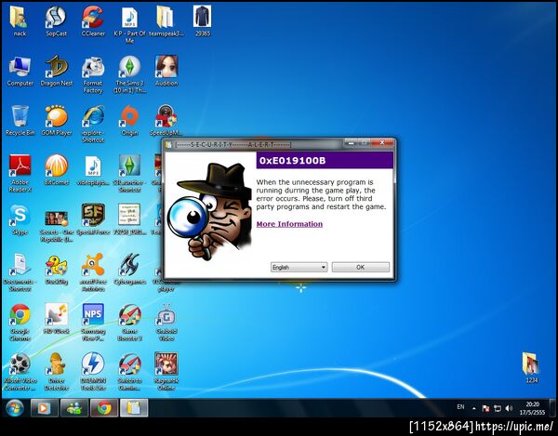Open the iexplore shortcut icon

point(93,125)
